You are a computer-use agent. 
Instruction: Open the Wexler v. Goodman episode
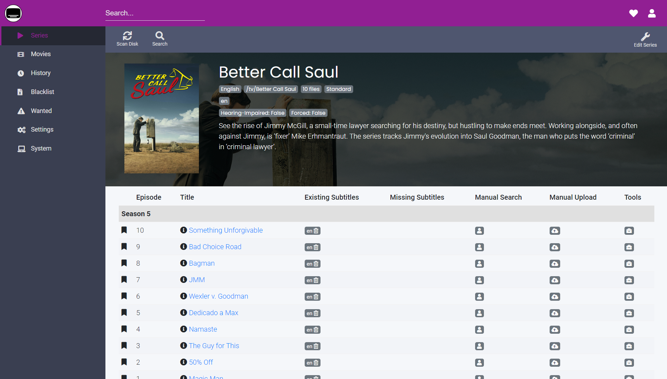pyautogui.click(x=218, y=296)
